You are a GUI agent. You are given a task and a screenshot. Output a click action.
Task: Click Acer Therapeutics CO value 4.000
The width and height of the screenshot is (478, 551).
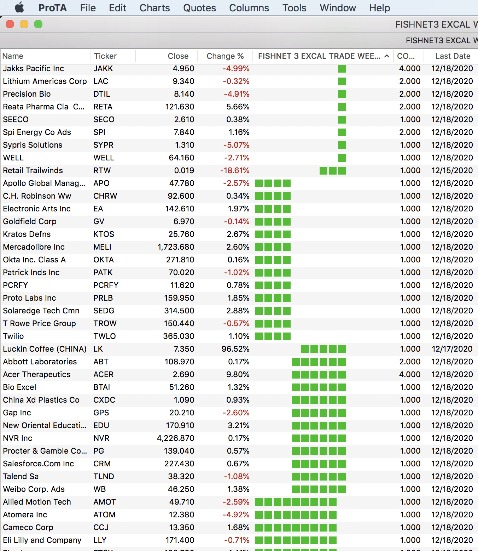(410, 375)
